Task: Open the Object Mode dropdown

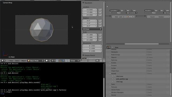Action: [35, 61]
